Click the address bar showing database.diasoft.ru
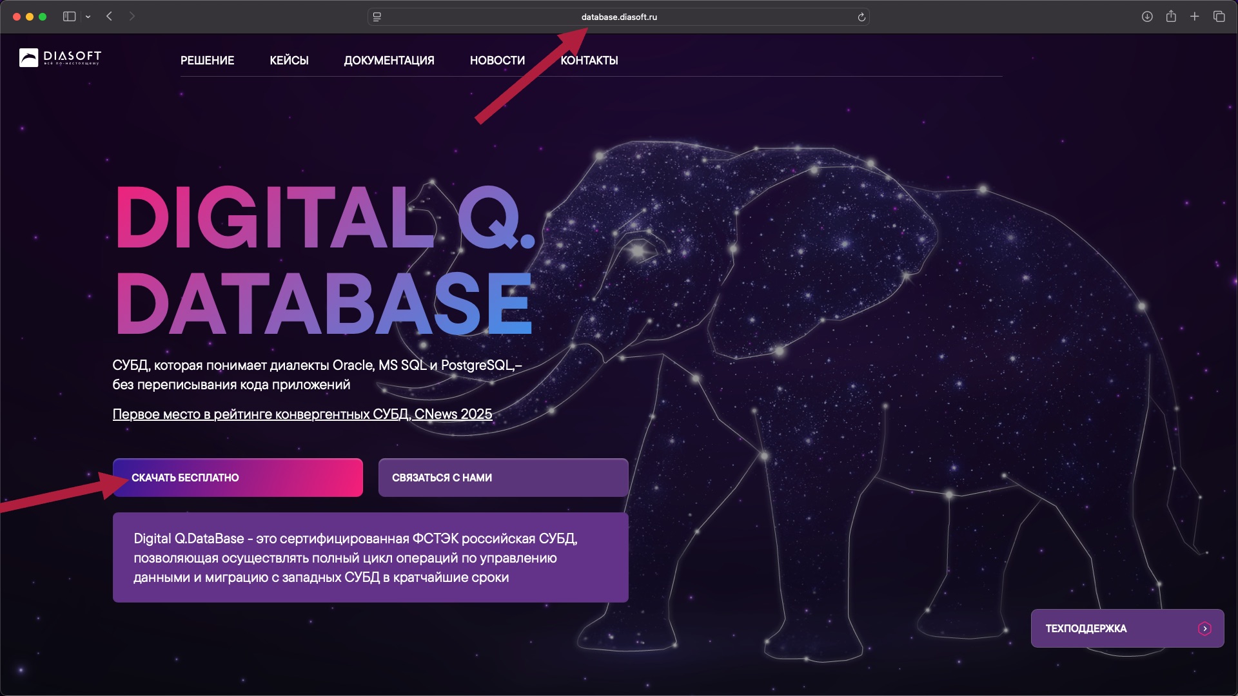The width and height of the screenshot is (1238, 696). [x=619, y=17]
